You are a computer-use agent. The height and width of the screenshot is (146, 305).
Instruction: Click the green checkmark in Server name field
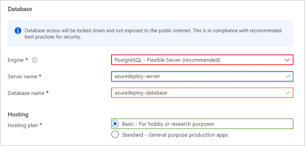pos(288,76)
